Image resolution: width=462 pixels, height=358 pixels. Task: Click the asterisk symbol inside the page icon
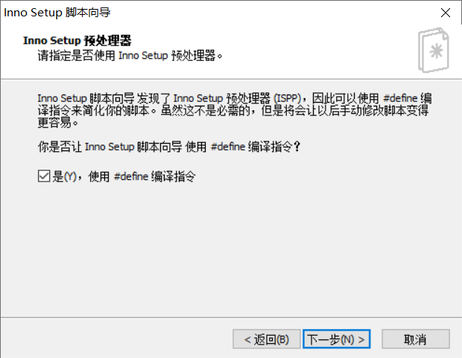pos(436,51)
